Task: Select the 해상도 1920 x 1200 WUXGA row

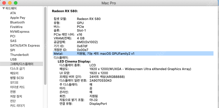Action: click(125, 69)
